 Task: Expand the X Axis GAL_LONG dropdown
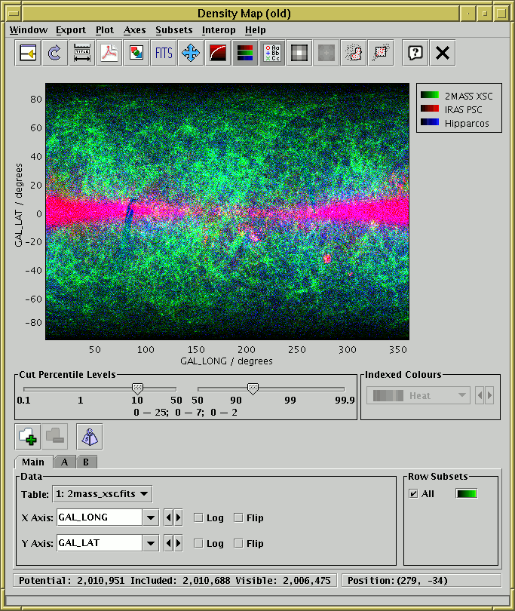click(x=151, y=518)
